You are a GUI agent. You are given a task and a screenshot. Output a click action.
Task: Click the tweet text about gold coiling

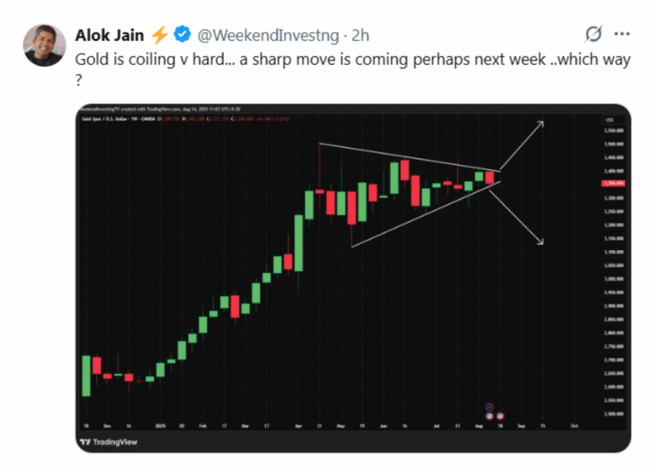[x=352, y=69]
